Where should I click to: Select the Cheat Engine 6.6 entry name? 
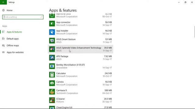pyautogui.click(x=64, y=107)
